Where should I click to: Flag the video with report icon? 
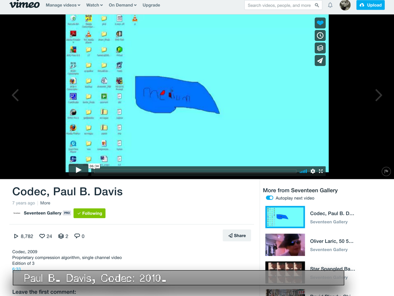[x=386, y=172]
